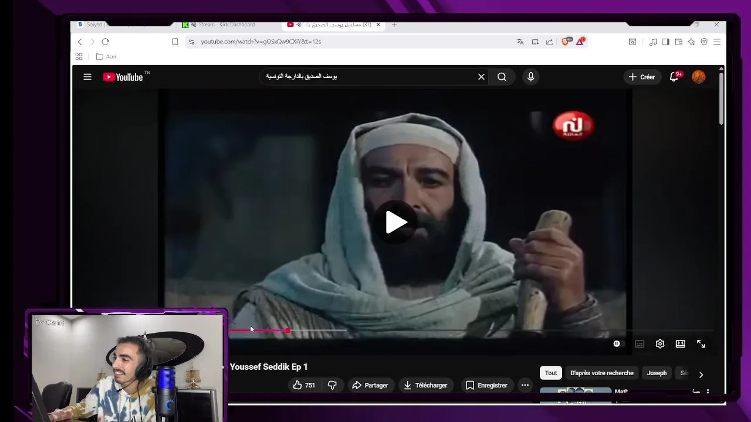751x422 pixels.
Task: View site information icon in address bar
Action: pyautogui.click(x=191, y=42)
